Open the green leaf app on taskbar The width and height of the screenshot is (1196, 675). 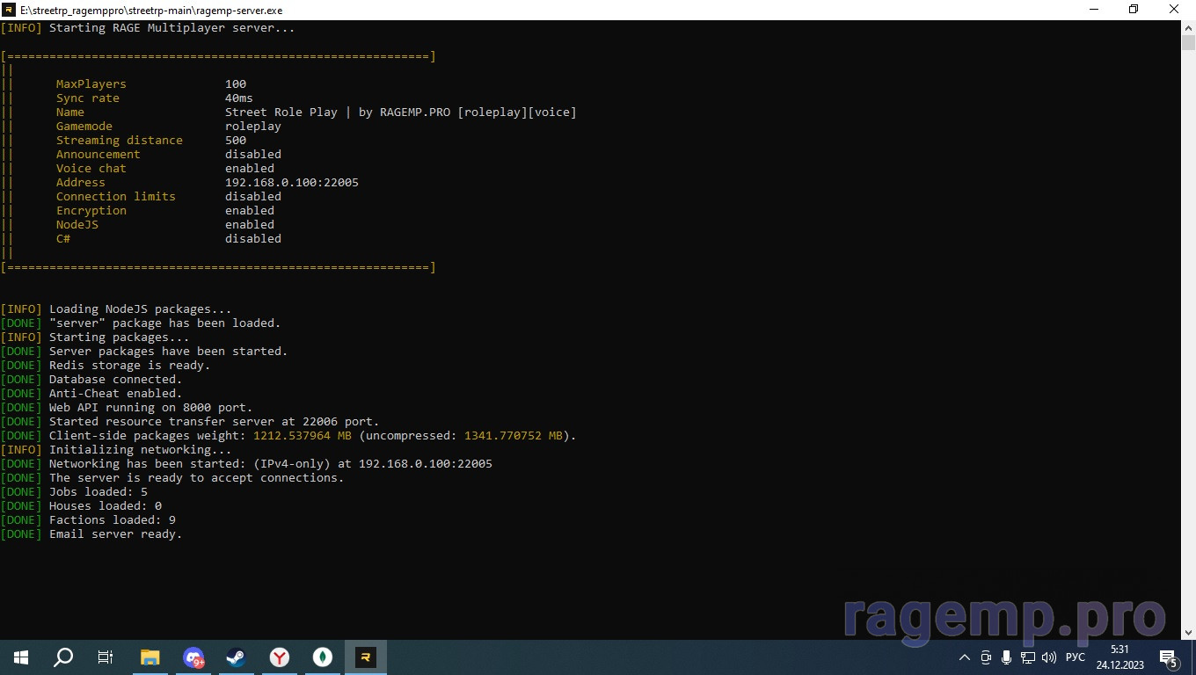pyautogui.click(x=323, y=657)
